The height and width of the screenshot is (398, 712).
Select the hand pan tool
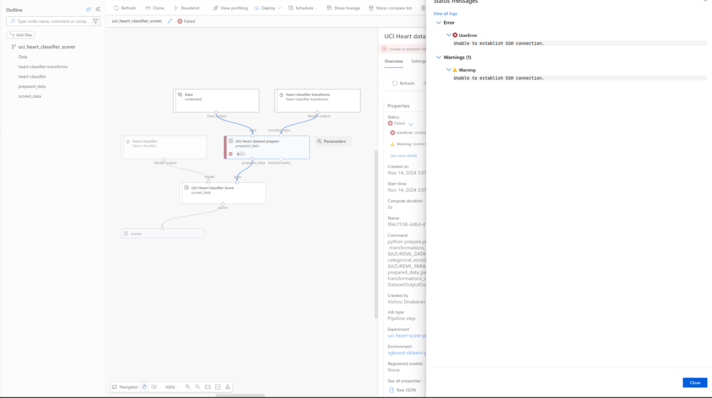pos(144,387)
